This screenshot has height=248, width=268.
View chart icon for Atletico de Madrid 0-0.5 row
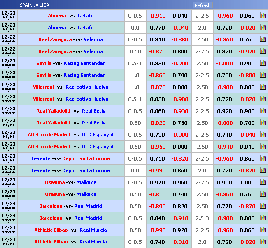(263, 135)
